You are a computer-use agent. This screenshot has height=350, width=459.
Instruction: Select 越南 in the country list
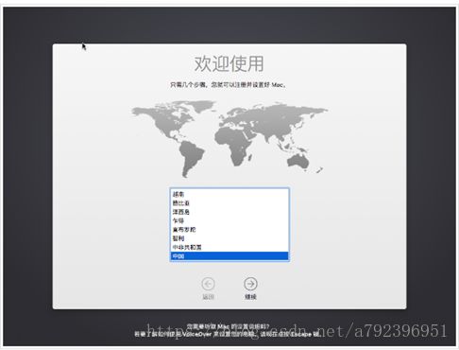point(229,194)
